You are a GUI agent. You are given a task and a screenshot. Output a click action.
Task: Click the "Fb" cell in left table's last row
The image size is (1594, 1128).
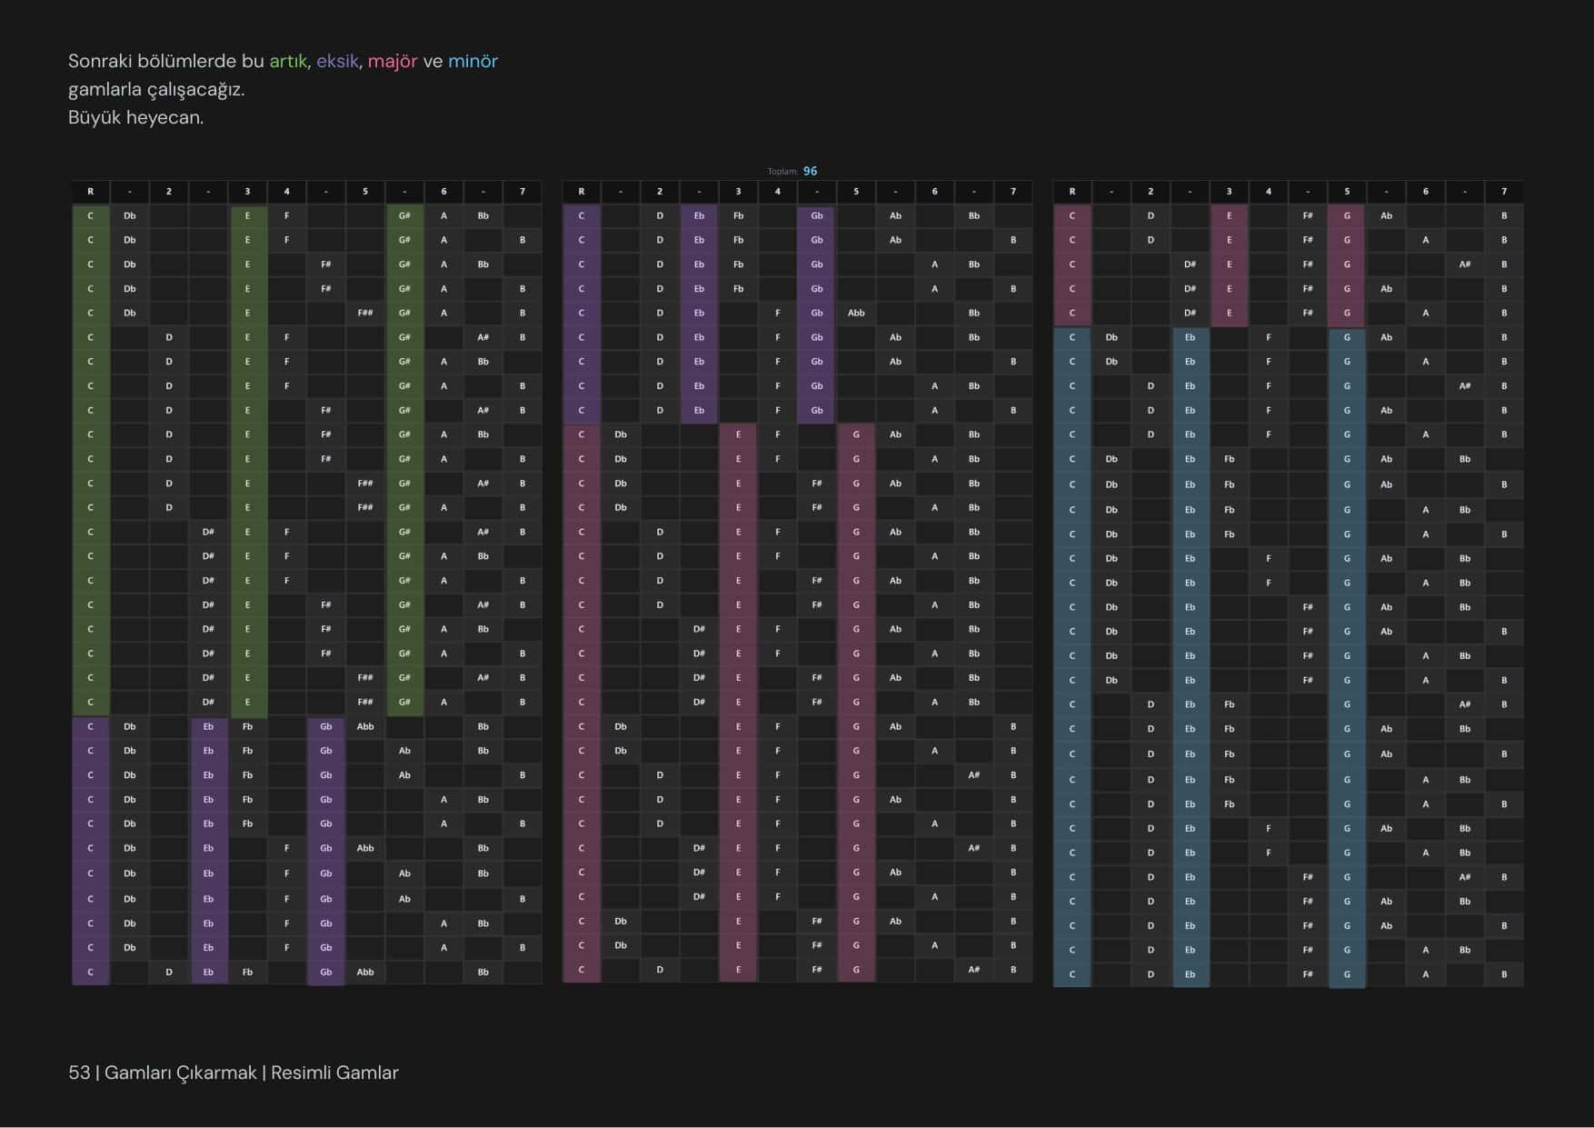(247, 972)
